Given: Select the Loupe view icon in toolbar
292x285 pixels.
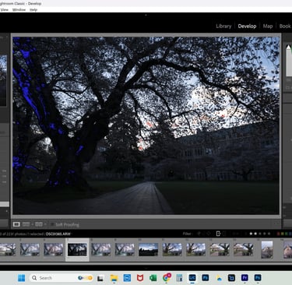Looking at the screenshot, I should [x=16, y=224].
